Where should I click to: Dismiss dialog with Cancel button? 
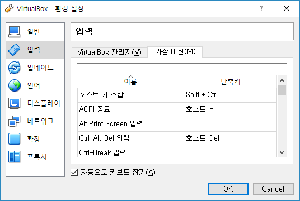click(x=273, y=189)
